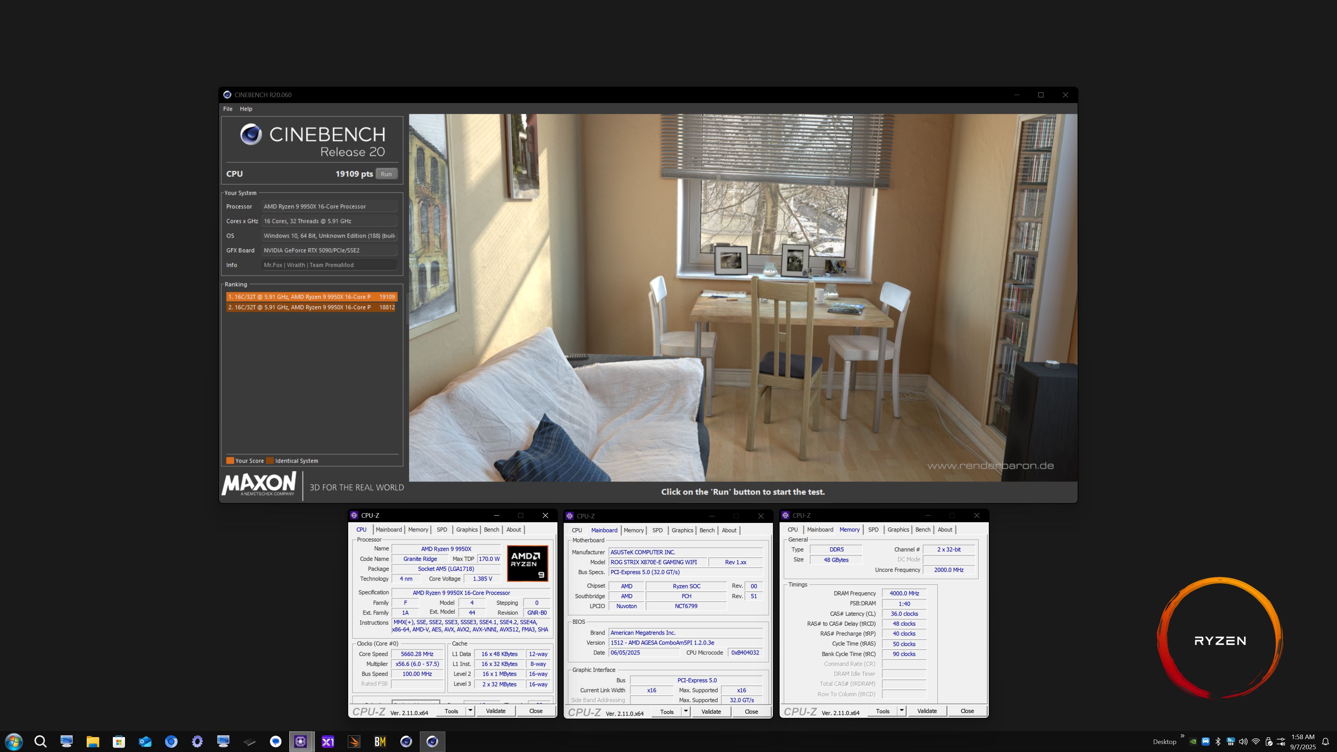Viewport: 1337px width, 752px height.
Task: Open the blue Chromium browser taskbar icon
Action: [x=171, y=741]
